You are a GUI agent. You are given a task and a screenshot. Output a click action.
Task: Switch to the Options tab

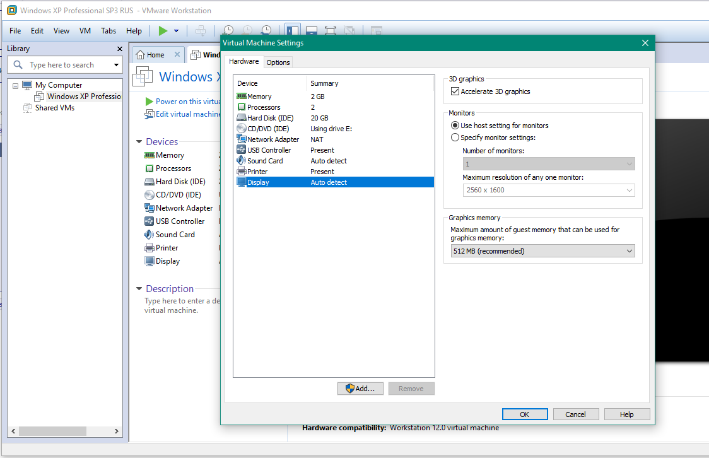[278, 62]
